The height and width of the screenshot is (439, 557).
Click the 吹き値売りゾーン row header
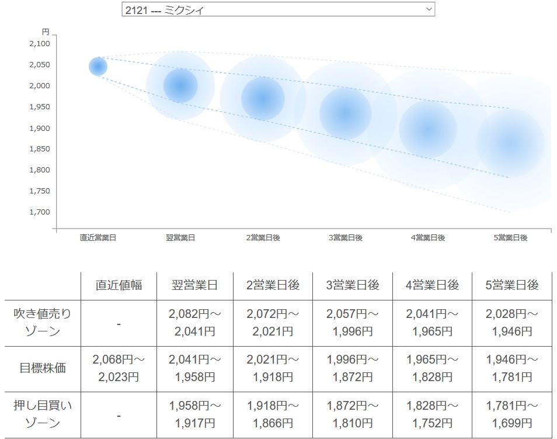click(x=42, y=323)
